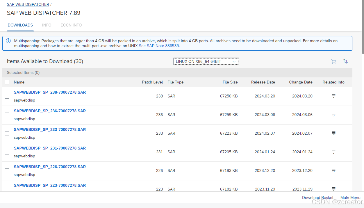Click the 2024.02.07 change date cell
This screenshot has width=364, height=208.
tap(302, 133)
